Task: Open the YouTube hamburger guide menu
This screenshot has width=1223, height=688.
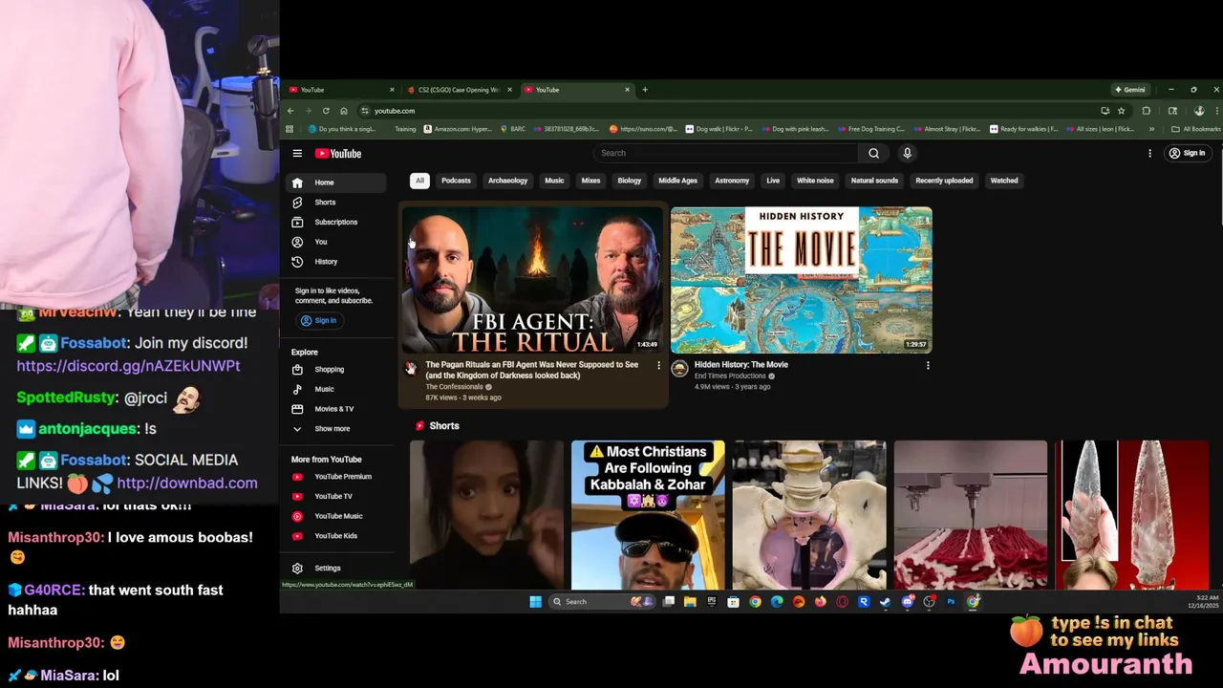Action: 297,153
